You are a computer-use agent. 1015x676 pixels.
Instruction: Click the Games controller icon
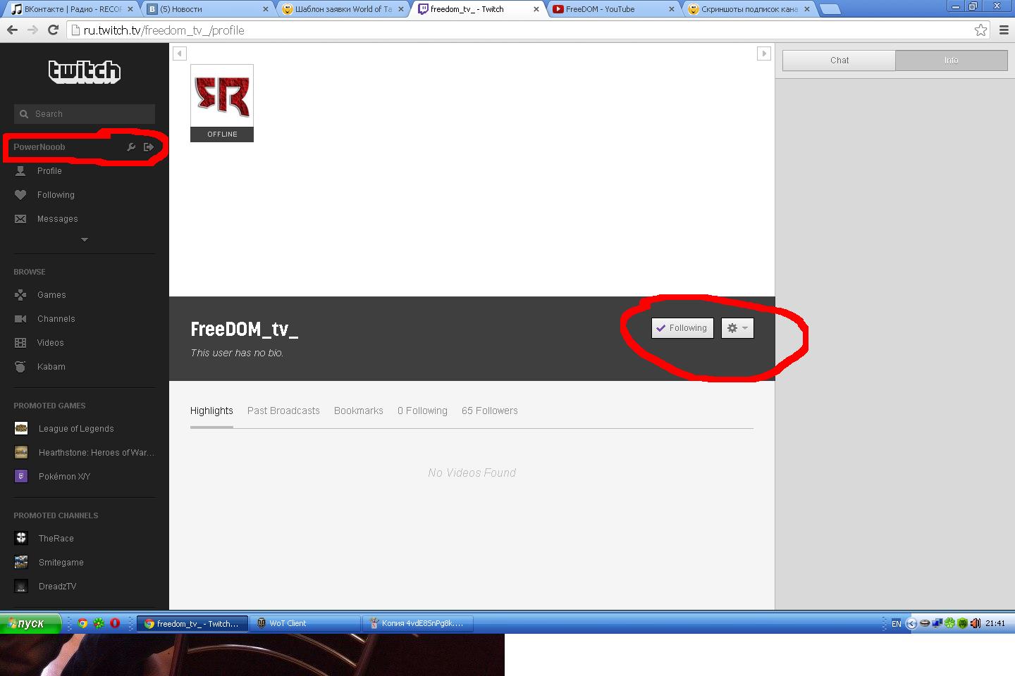(x=20, y=295)
